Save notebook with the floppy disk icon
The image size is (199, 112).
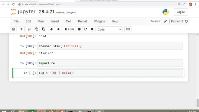tap(13, 29)
